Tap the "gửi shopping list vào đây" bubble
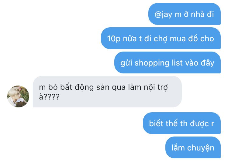This screenshot has height=162, width=228. tap(168, 62)
